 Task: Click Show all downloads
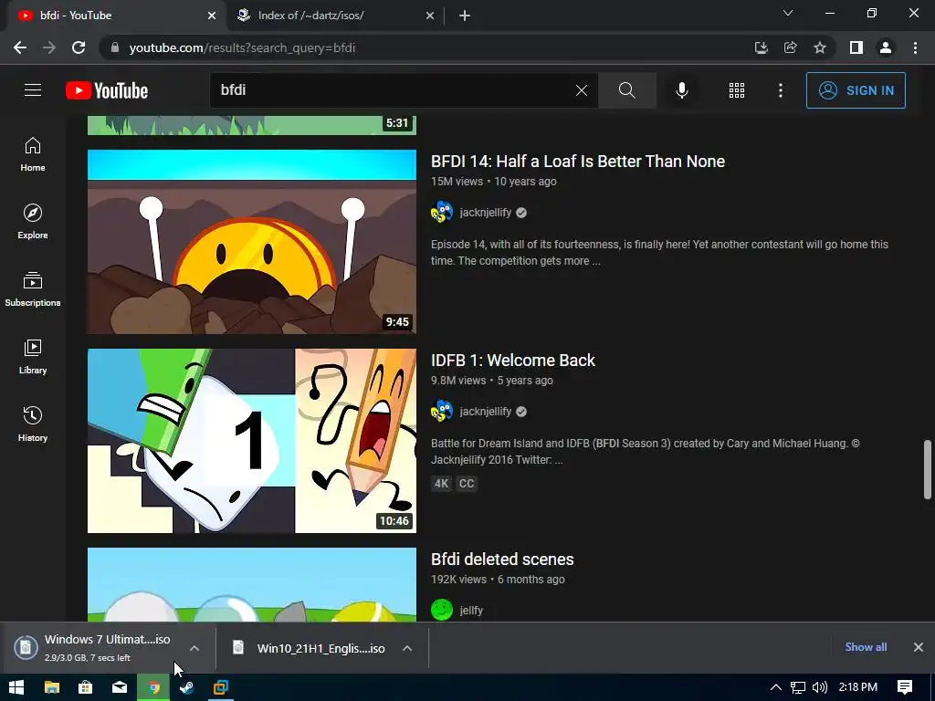click(x=866, y=647)
